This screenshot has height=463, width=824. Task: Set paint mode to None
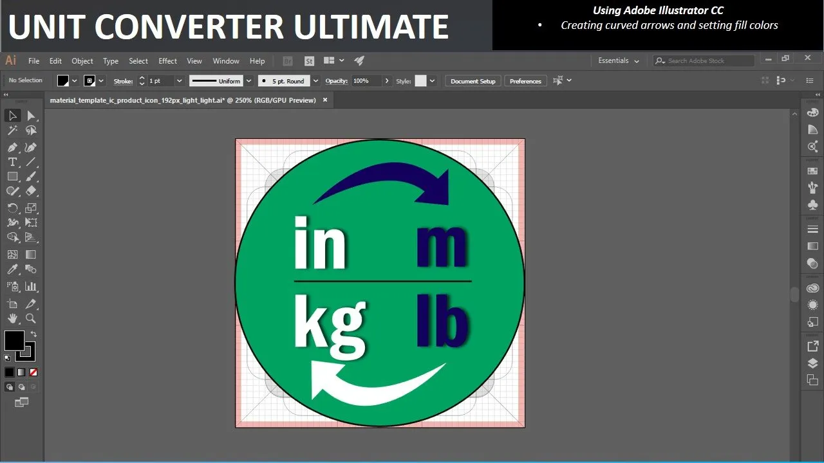pyautogui.click(x=33, y=372)
